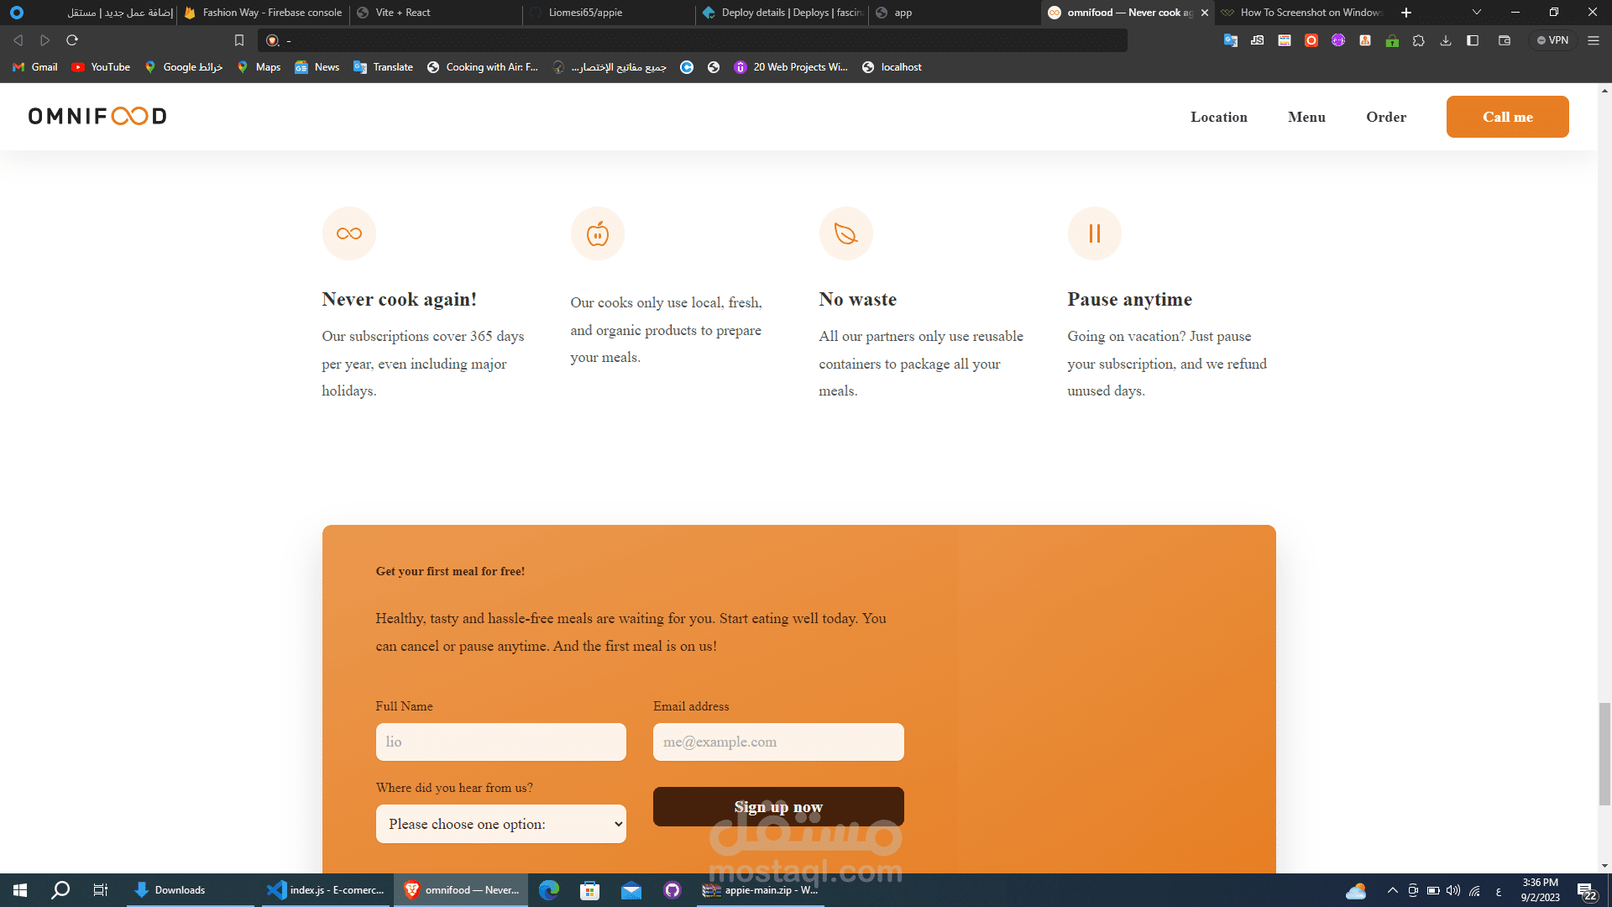Click the leaf No waste icon
This screenshot has height=907, width=1612.
pos(845,233)
